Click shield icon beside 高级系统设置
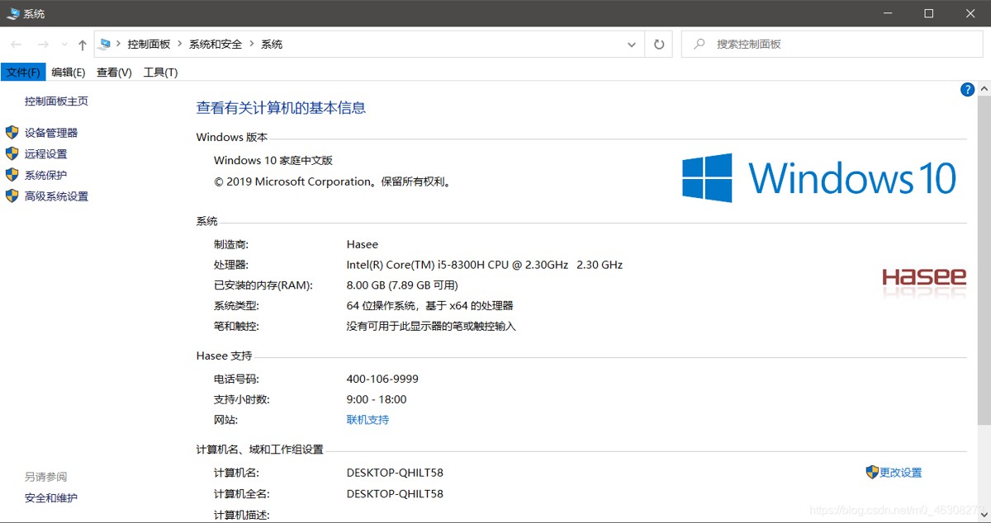The height and width of the screenshot is (523, 991). coord(12,196)
